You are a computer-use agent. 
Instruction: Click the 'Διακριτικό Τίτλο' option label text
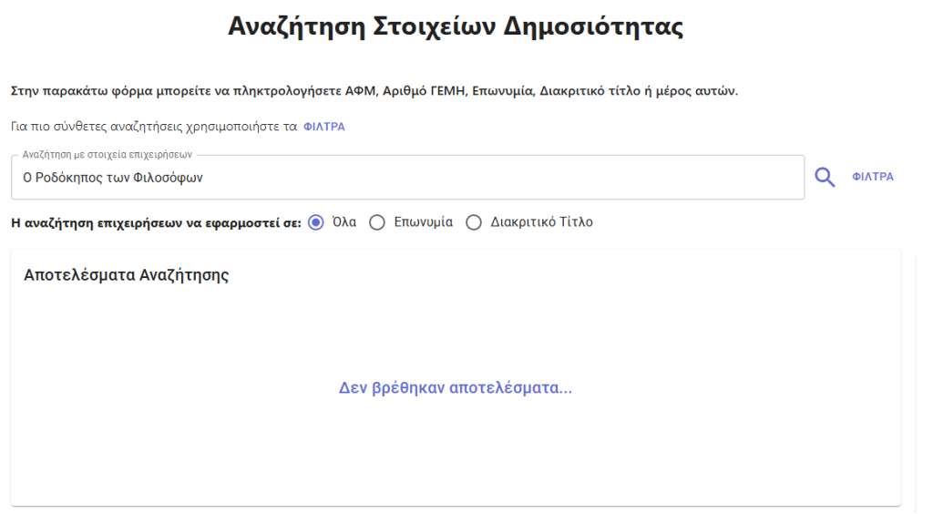pos(541,222)
